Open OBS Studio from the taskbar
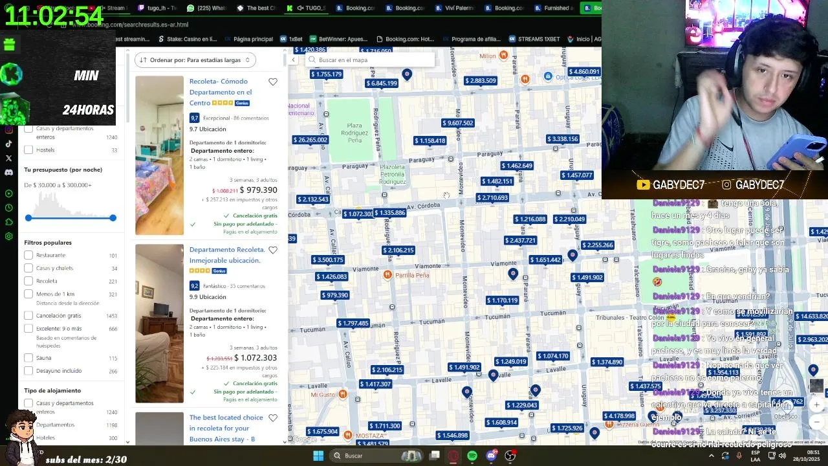The height and width of the screenshot is (466, 828). pyautogui.click(x=510, y=456)
